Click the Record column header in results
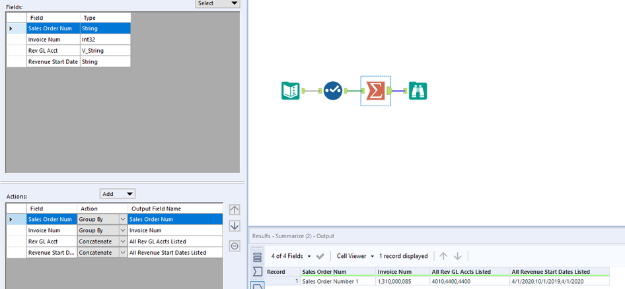 [283, 272]
